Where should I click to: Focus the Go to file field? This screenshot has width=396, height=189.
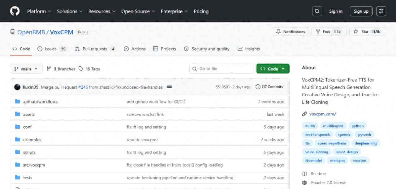pos(225,69)
